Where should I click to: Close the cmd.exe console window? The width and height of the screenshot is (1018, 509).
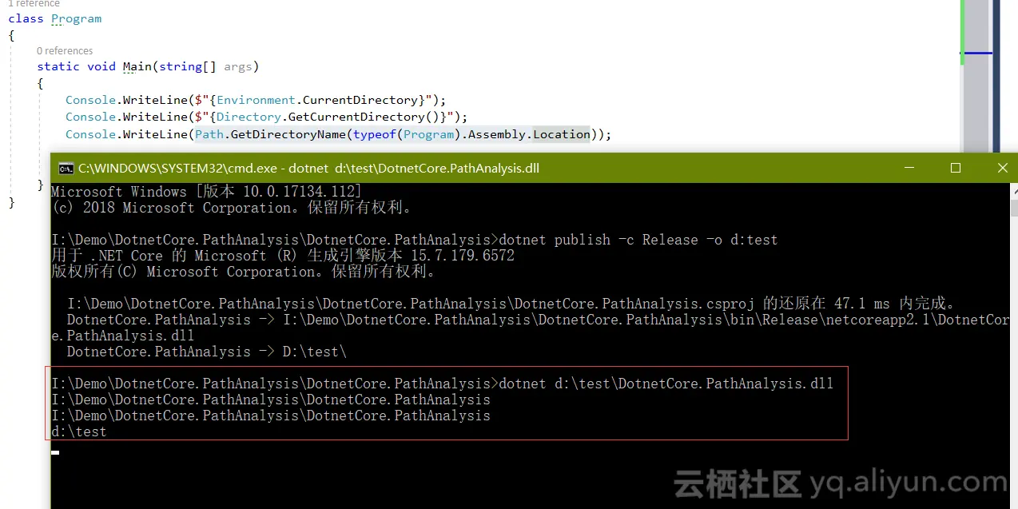(x=1002, y=168)
